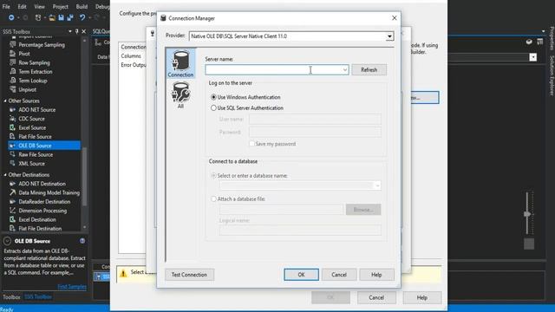Viewport: 555px width, 312px height.
Task: Open the SSIS Toolbox window position dropdown
Action: [69, 31]
